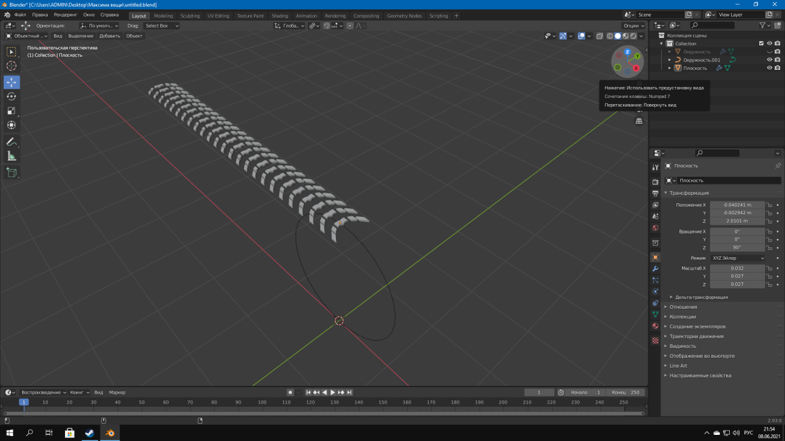Viewport: 785px width, 441px height.
Task: Toggle proportional editing button
Action: [x=350, y=26]
